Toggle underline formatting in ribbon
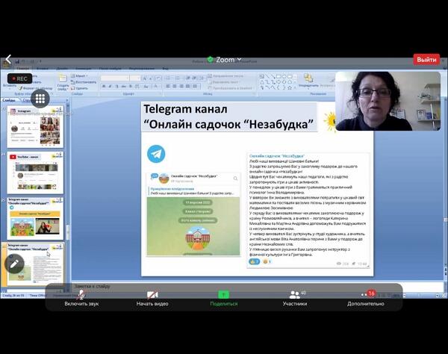Screen dimensions: 448x354 [x=117, y=86]
